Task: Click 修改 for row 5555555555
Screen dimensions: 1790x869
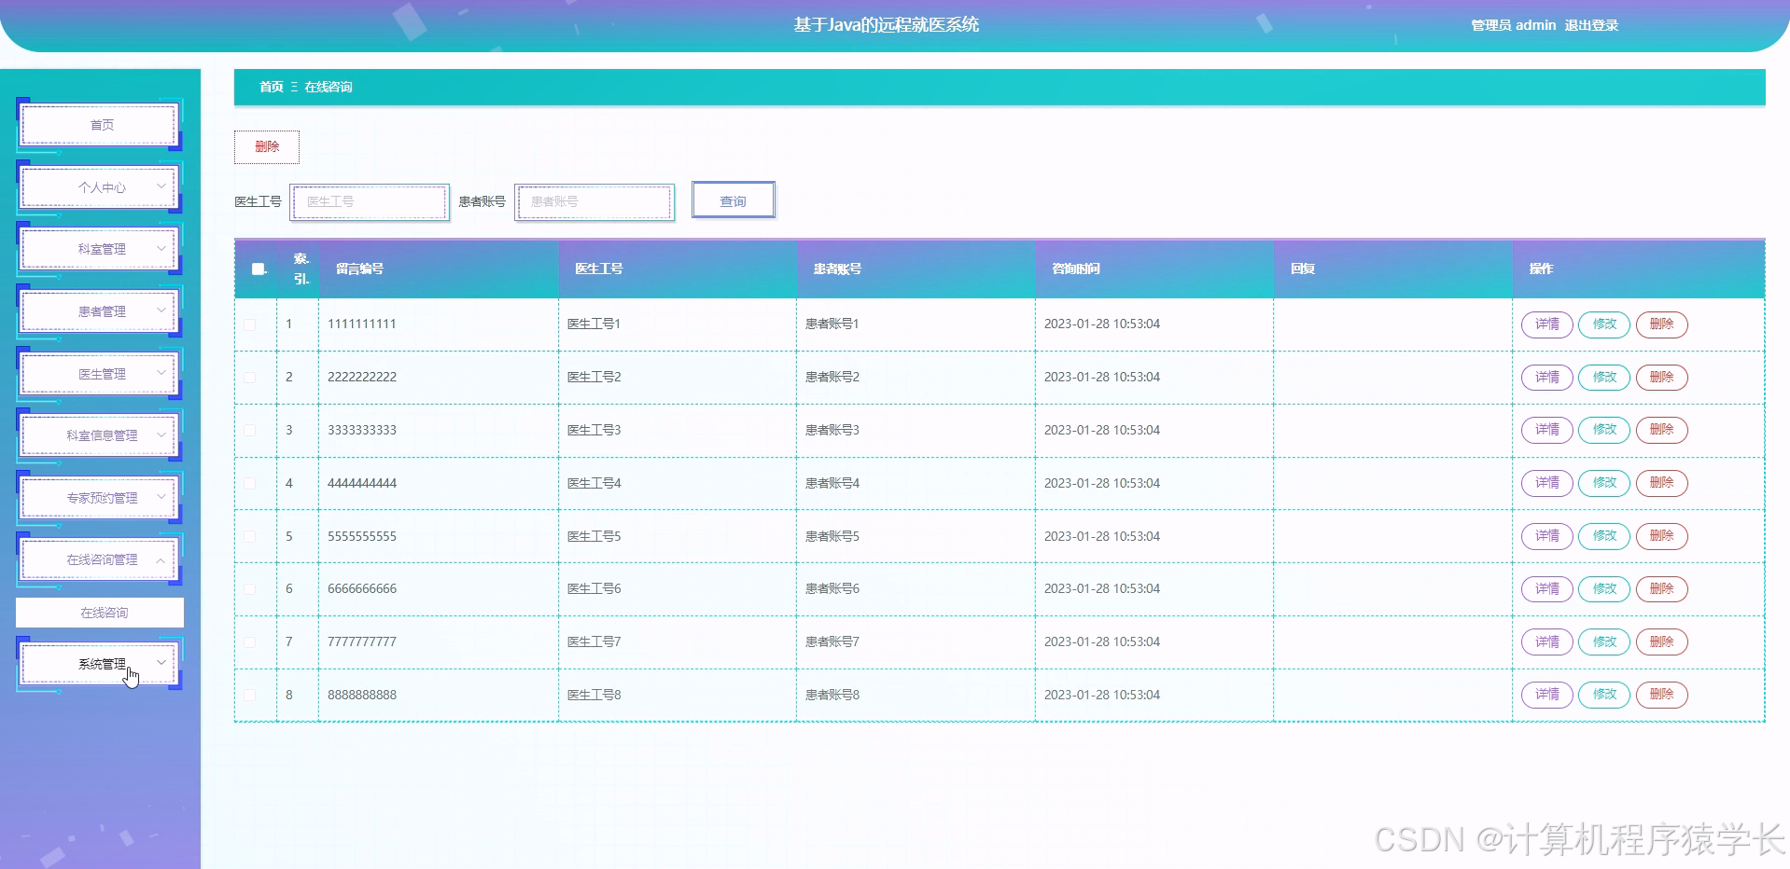Action: 1604,536
